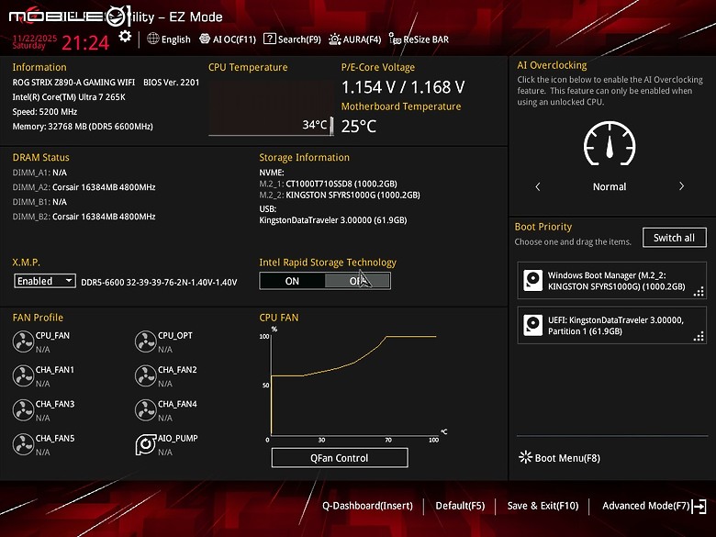The width and height of the screenshot is (716, 537).
Task: Click the CHA_FAN1 fan icon
Action: pyautogui.click(x=23, y=375)
